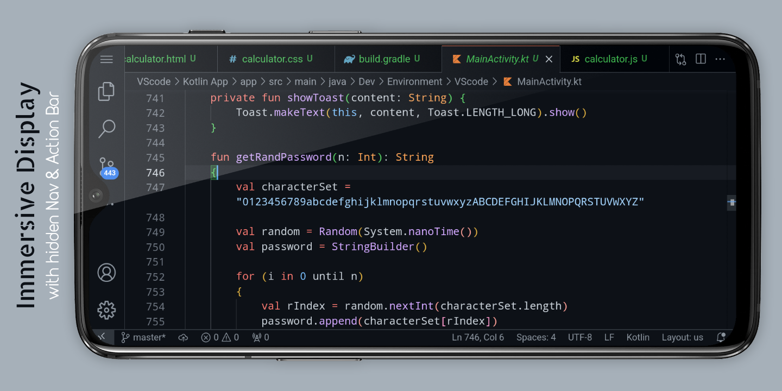Image resolution: width=782 pixels, height=391 pixels.
Task: Click the password.append call
Action: 309,321
